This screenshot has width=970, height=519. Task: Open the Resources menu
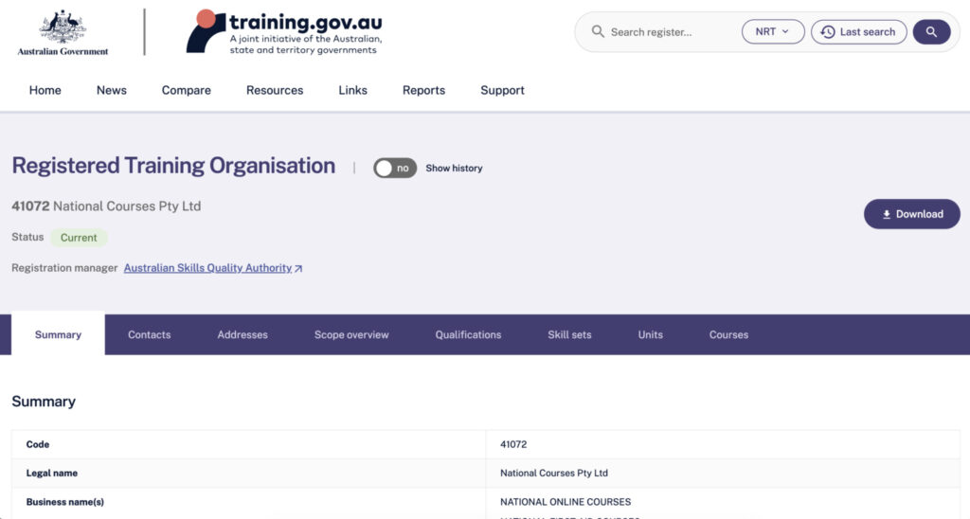tap(275, 90)
